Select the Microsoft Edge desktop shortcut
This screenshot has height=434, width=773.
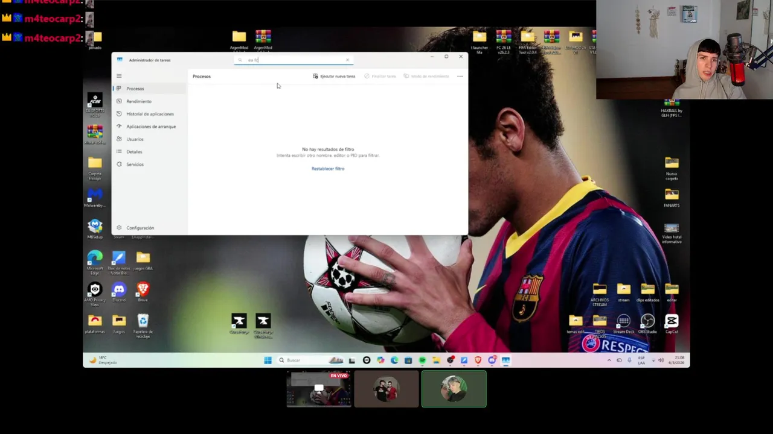point(95,263)
